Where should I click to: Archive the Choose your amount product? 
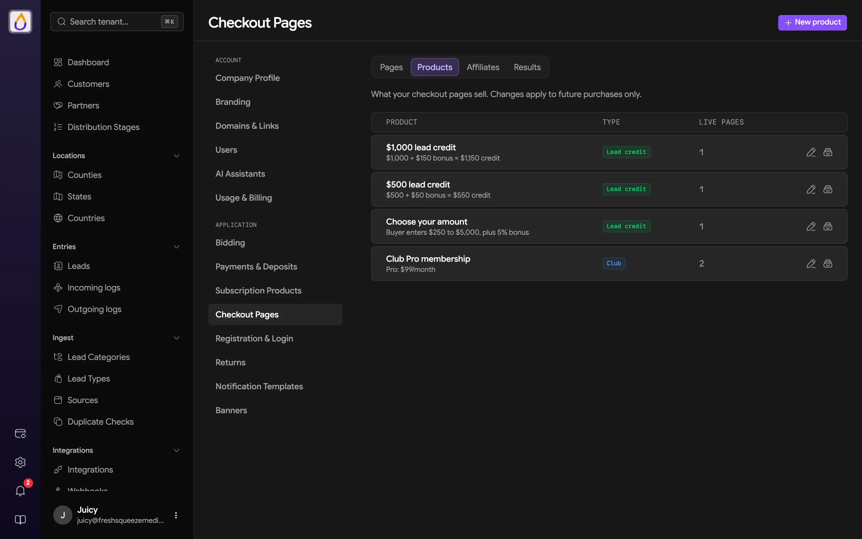coord(828,226)
